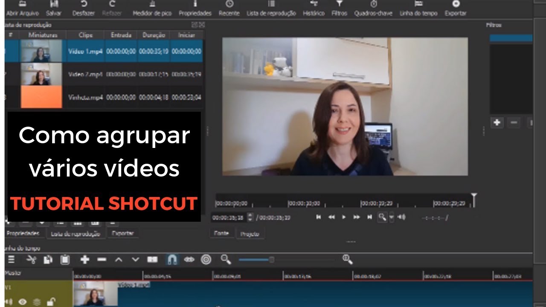The height and width of the screenshot is (307, 546).
Task: Switch to the bottom Propriedades tab
Action: pos(23,233)
